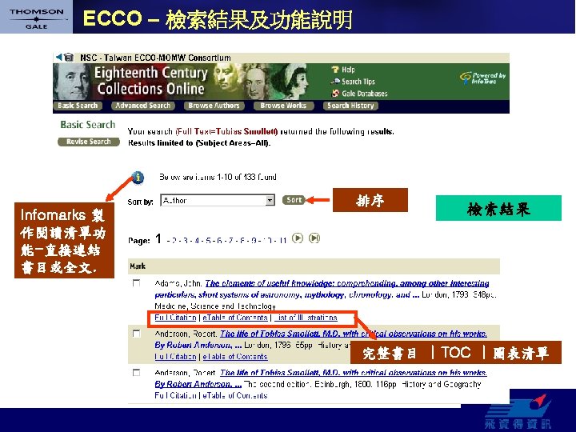Click the Gale Databases text link
Image resolution: width=576 pixels, height=432 pixels.
click(365, 94)
